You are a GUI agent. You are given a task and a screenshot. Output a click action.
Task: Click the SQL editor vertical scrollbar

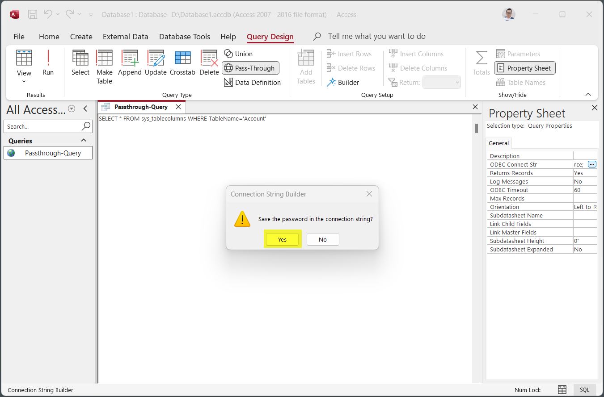[477, 129]
